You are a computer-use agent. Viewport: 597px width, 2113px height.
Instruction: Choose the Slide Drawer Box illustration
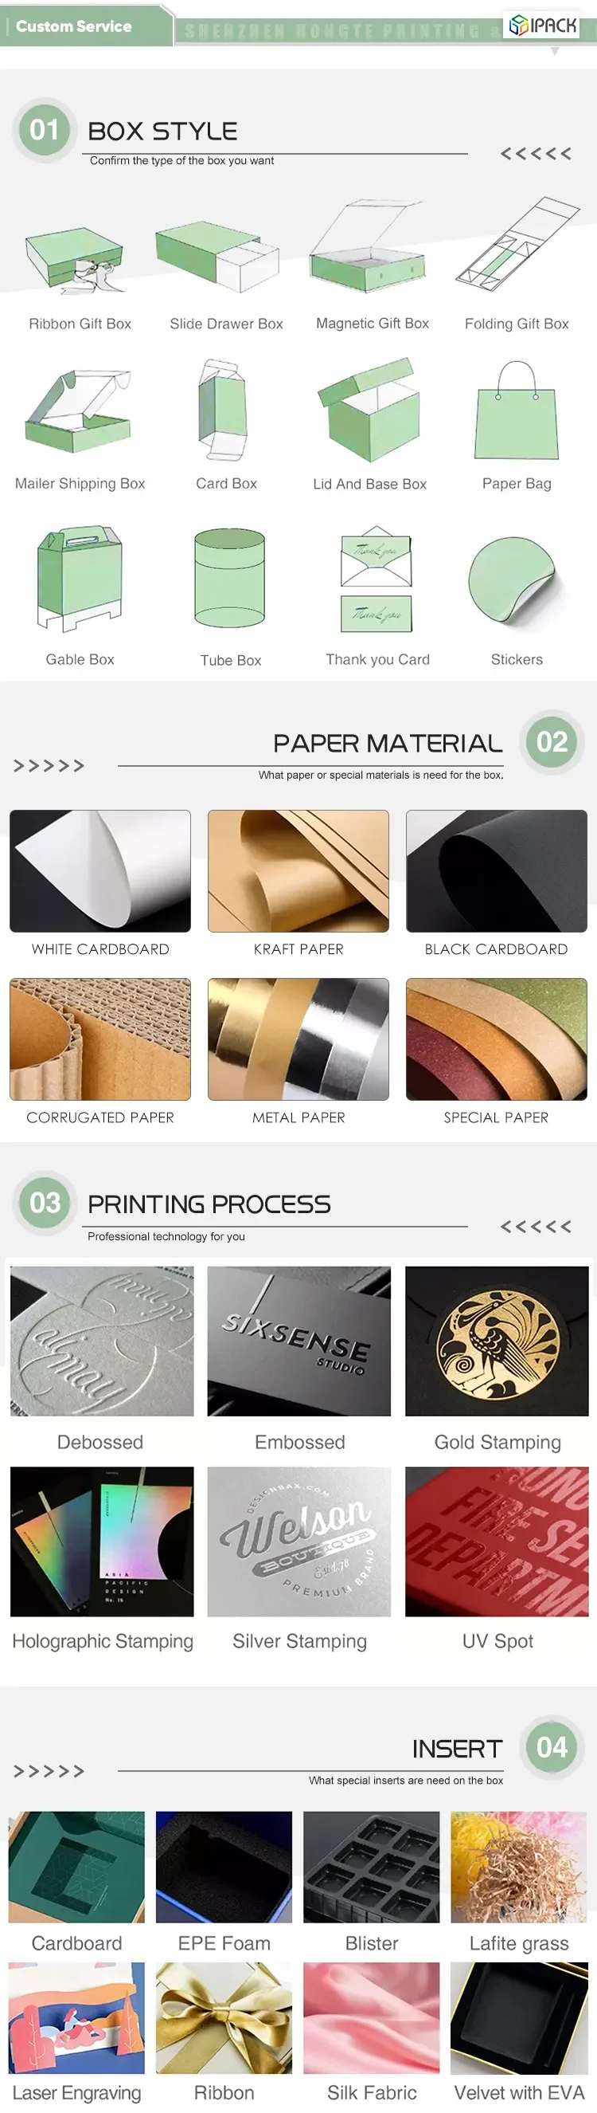tap(218, 256)
